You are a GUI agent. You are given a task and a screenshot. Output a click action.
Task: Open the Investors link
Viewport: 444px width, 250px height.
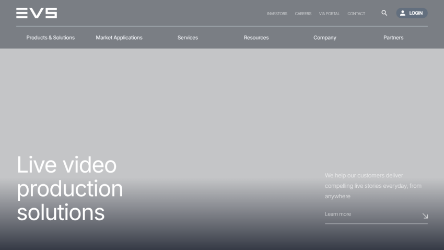(x=277, y=14)
